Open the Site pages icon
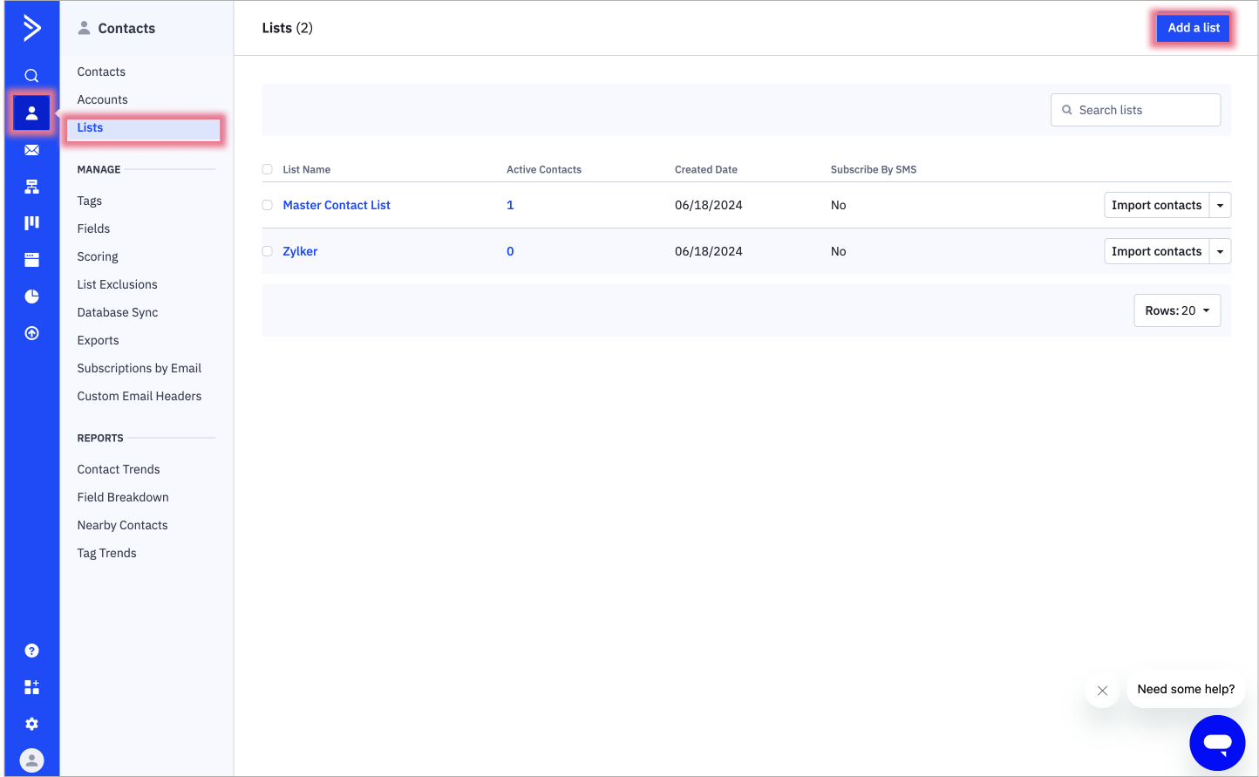1259x777 pixels. (31, 260)
